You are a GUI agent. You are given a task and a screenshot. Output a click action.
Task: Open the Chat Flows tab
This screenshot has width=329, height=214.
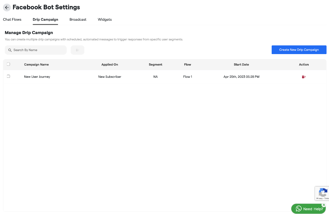click(x=12, y=19)
